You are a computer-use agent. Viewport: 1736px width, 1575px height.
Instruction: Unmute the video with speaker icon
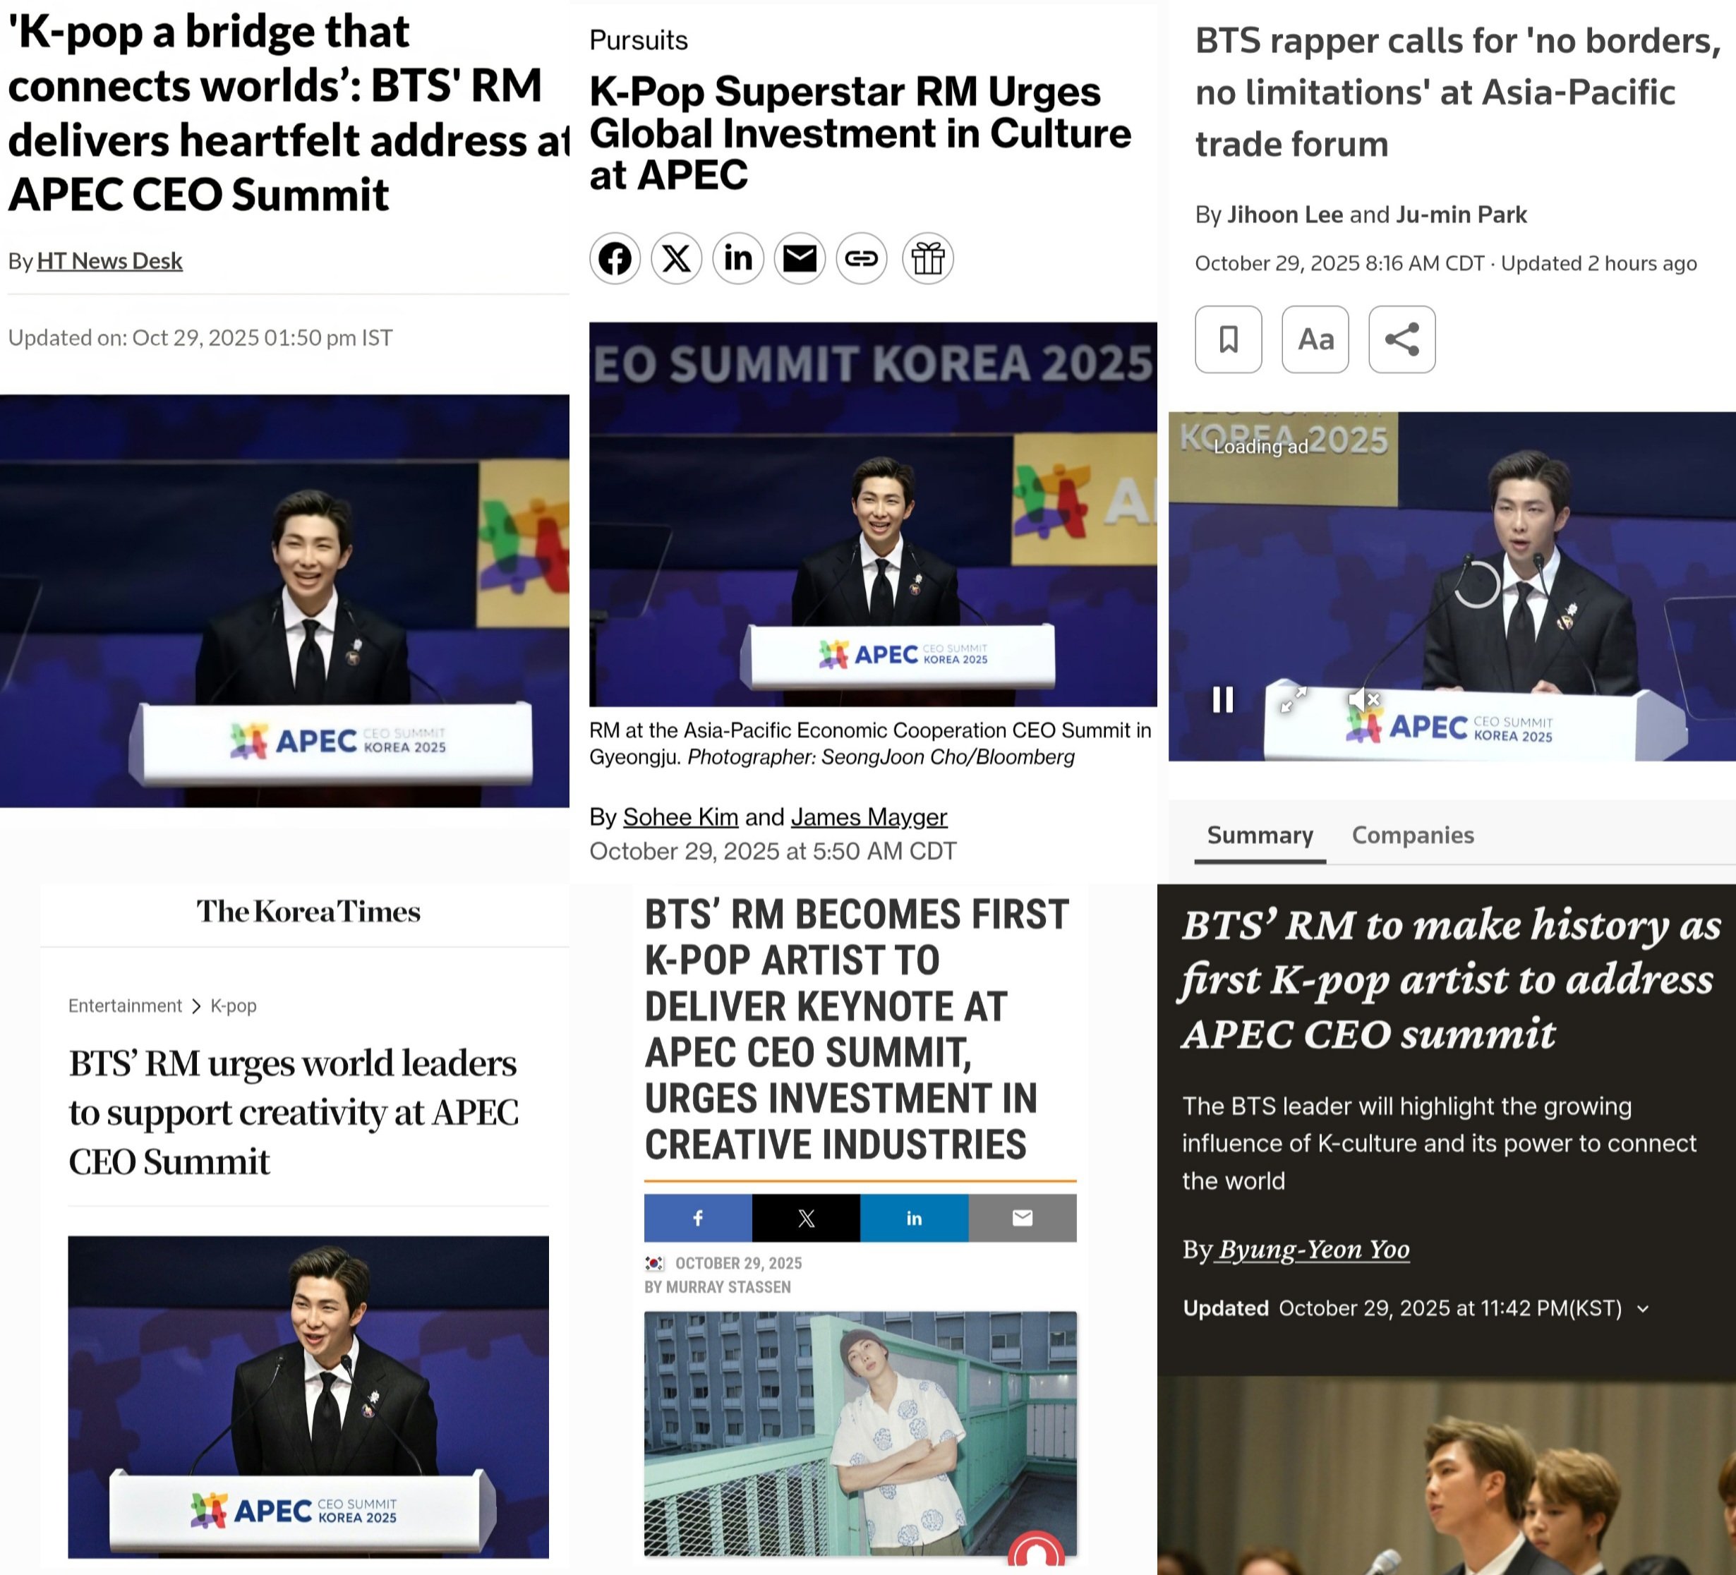click(x=1363, y=699)
